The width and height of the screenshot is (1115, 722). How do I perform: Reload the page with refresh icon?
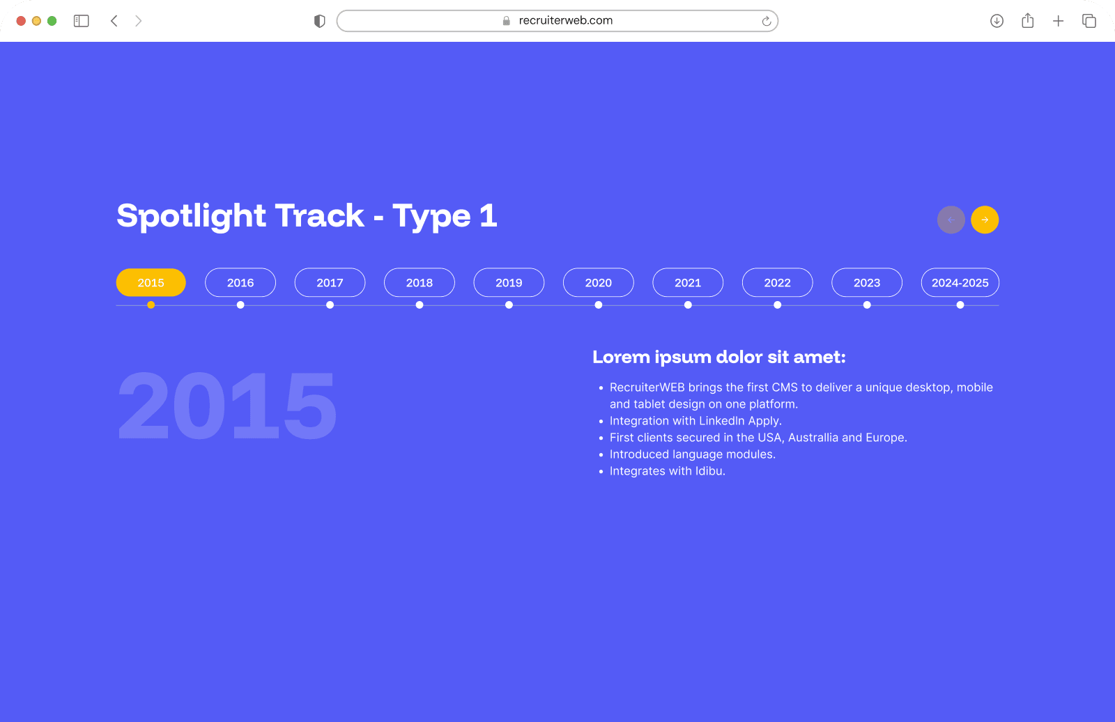tap(766, 21)
